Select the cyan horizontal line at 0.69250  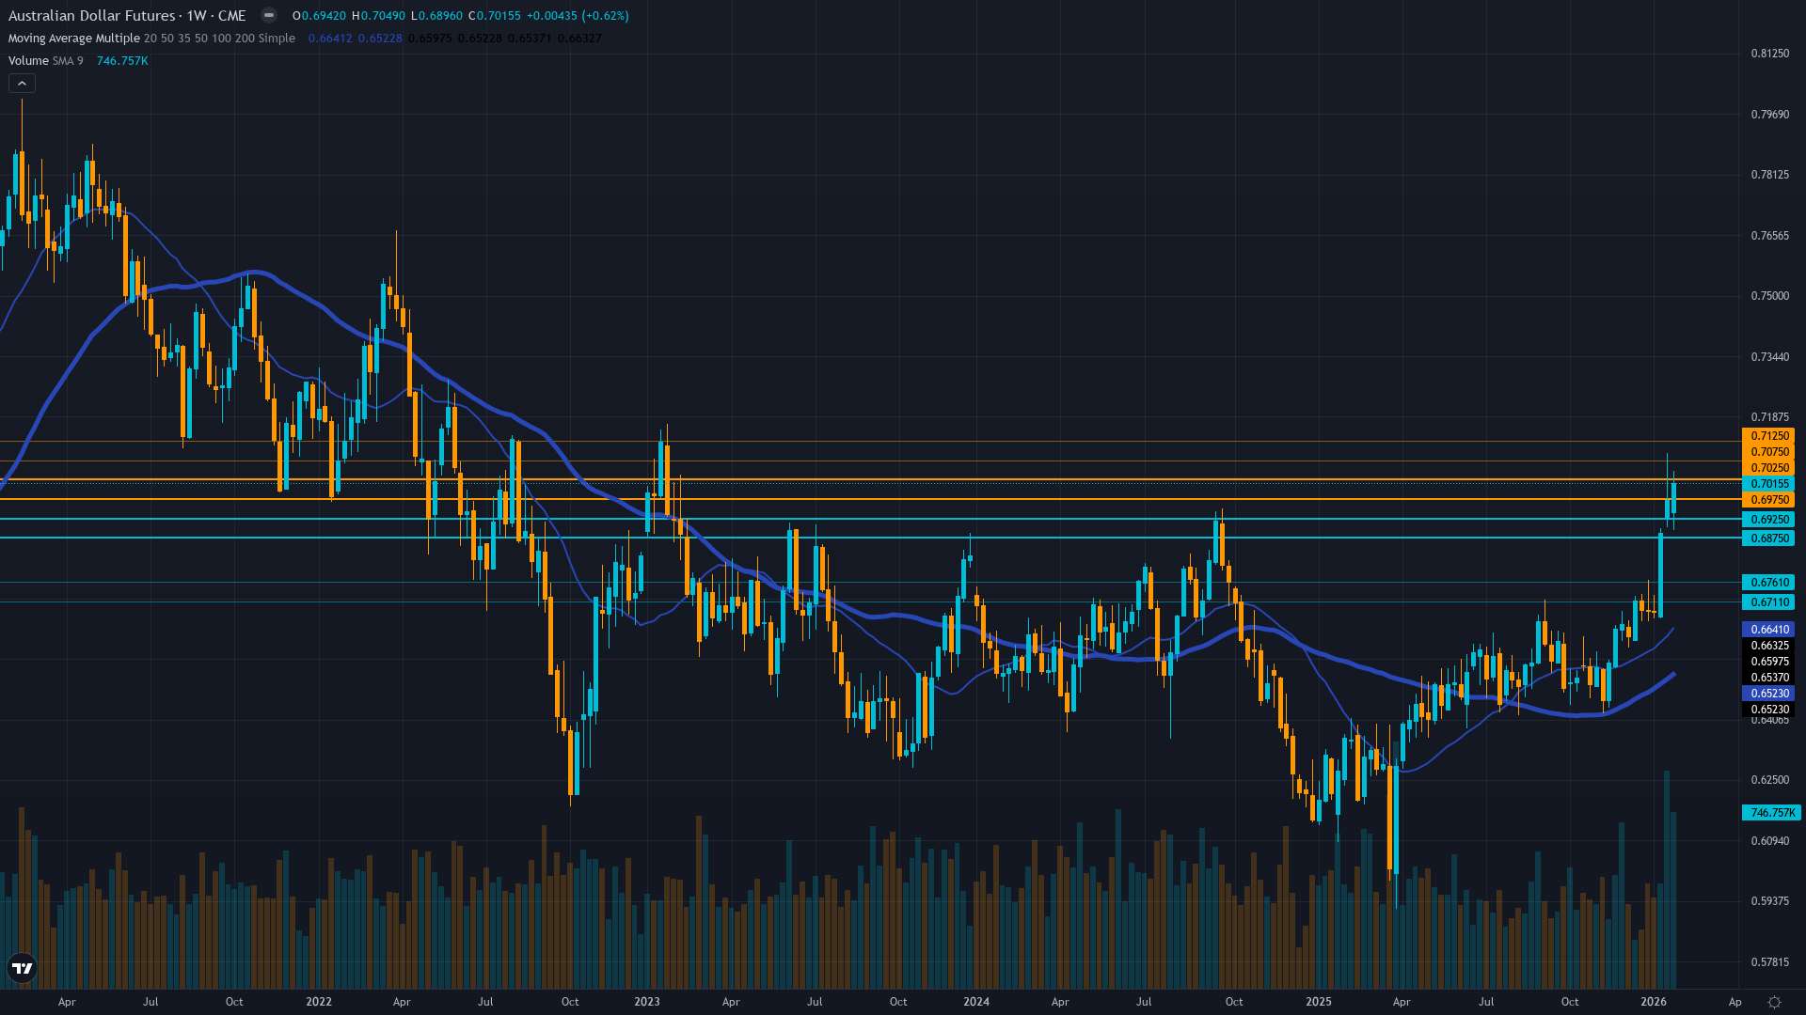click(x=870, y=519)
